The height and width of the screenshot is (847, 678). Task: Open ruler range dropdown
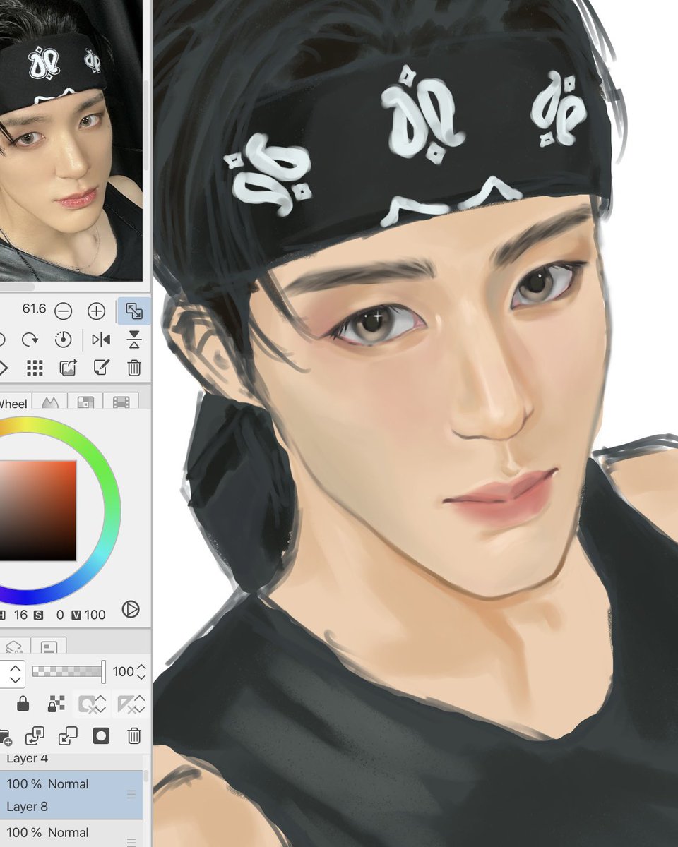pyautogui.click(x=131, y=704)
